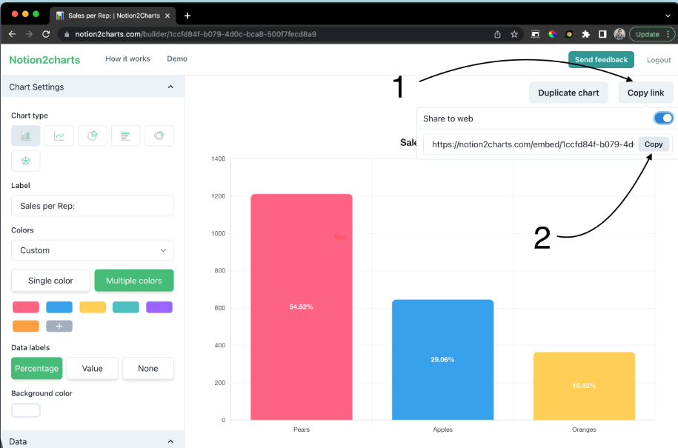Image resolution: width=678 pixels, height=448 pixels.
Task: Set data labels to Value
Action: click(x=93, y=369)
